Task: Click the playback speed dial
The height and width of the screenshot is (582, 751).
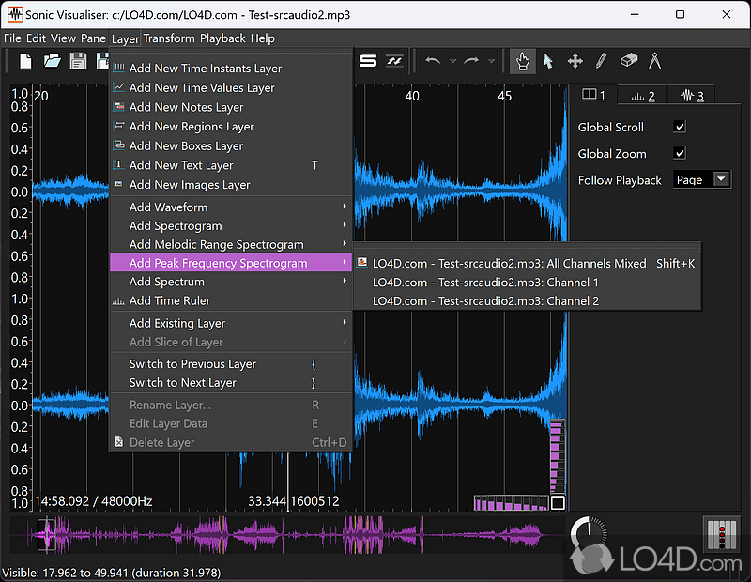Action: point(590,531)
